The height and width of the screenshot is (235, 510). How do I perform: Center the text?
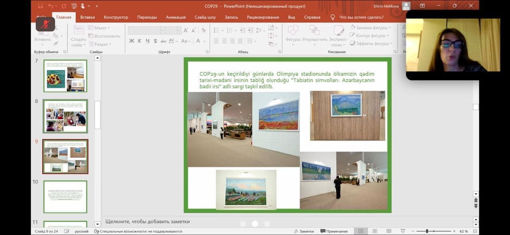coord(224,41)
